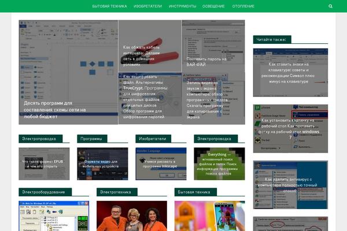Open article 'Учимся рисовать в программе Inkscape'
Viewport: 347px width, 231px height.
point(161,164)
